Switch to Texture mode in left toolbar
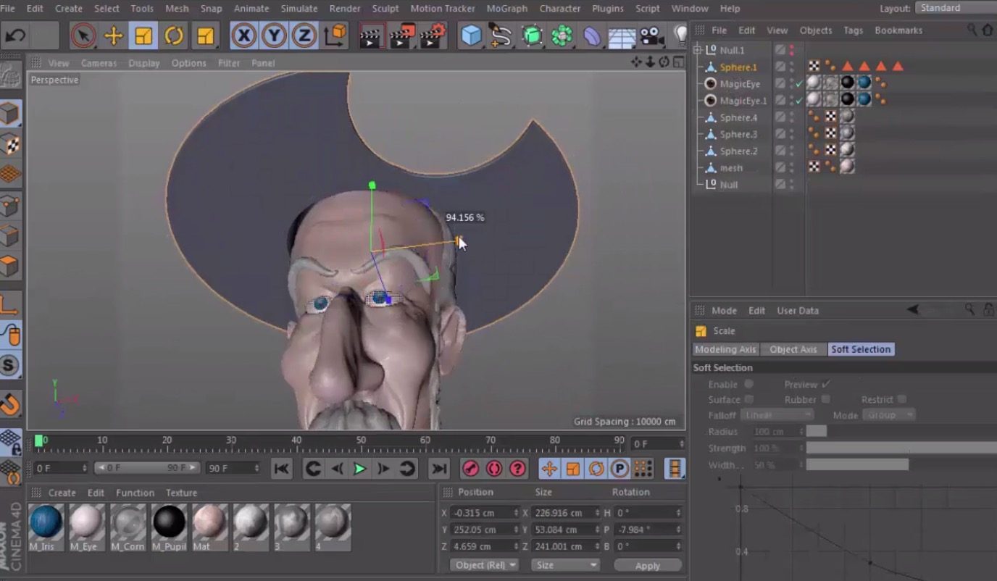Screen dimensions: 997x581 10,143
